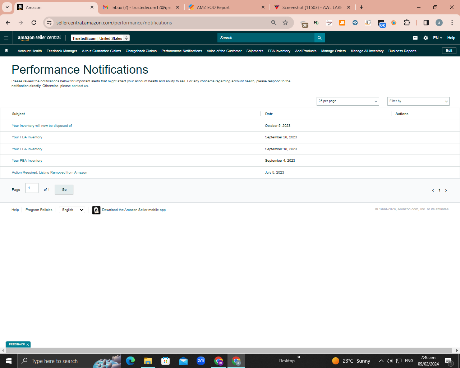Open the Chrome profile avatar
460x368 pixels.
click(439, 23)
